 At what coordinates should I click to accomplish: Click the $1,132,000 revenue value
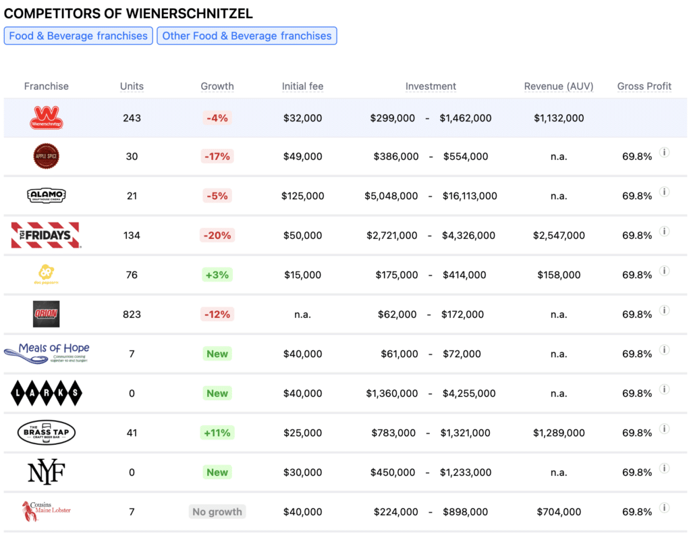point(559,118)
